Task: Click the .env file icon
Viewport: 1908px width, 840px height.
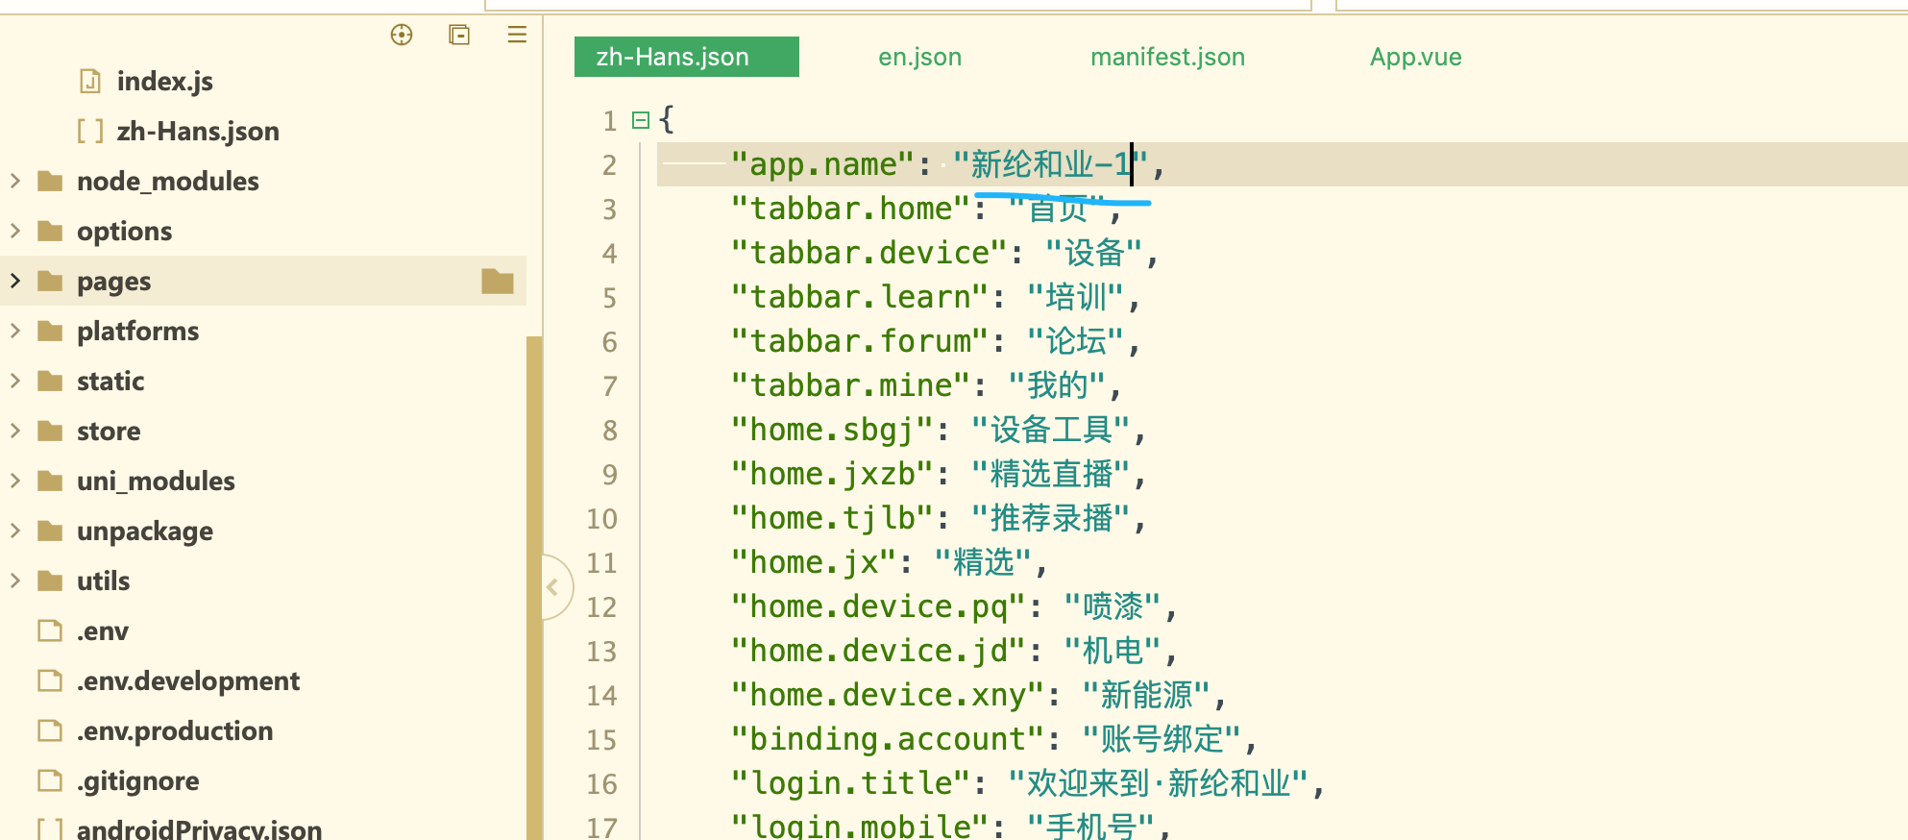Action: point(50,631)
